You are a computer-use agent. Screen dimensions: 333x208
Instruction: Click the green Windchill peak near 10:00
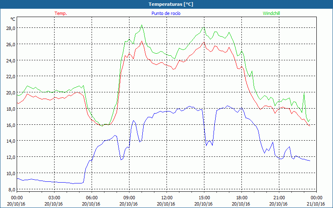tap(142, 25)
